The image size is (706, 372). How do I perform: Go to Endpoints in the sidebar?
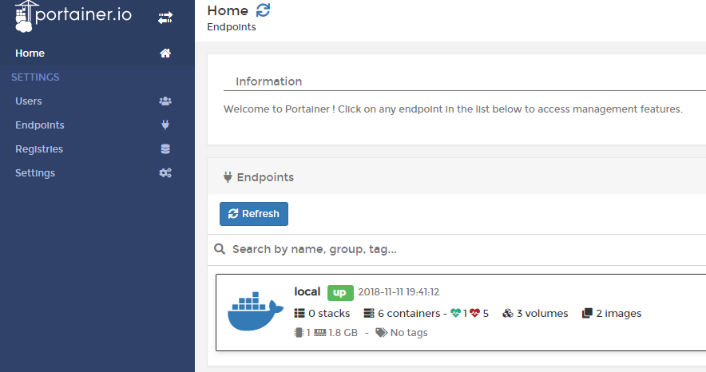40,125
